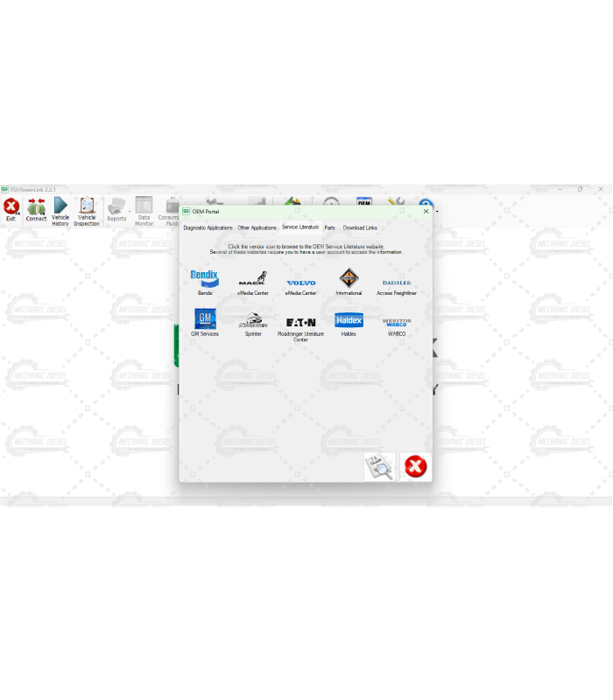Viewport: 613px width, 700px height.
Task: Click the Sprinter vendor logo
Action: click(252, 320)
